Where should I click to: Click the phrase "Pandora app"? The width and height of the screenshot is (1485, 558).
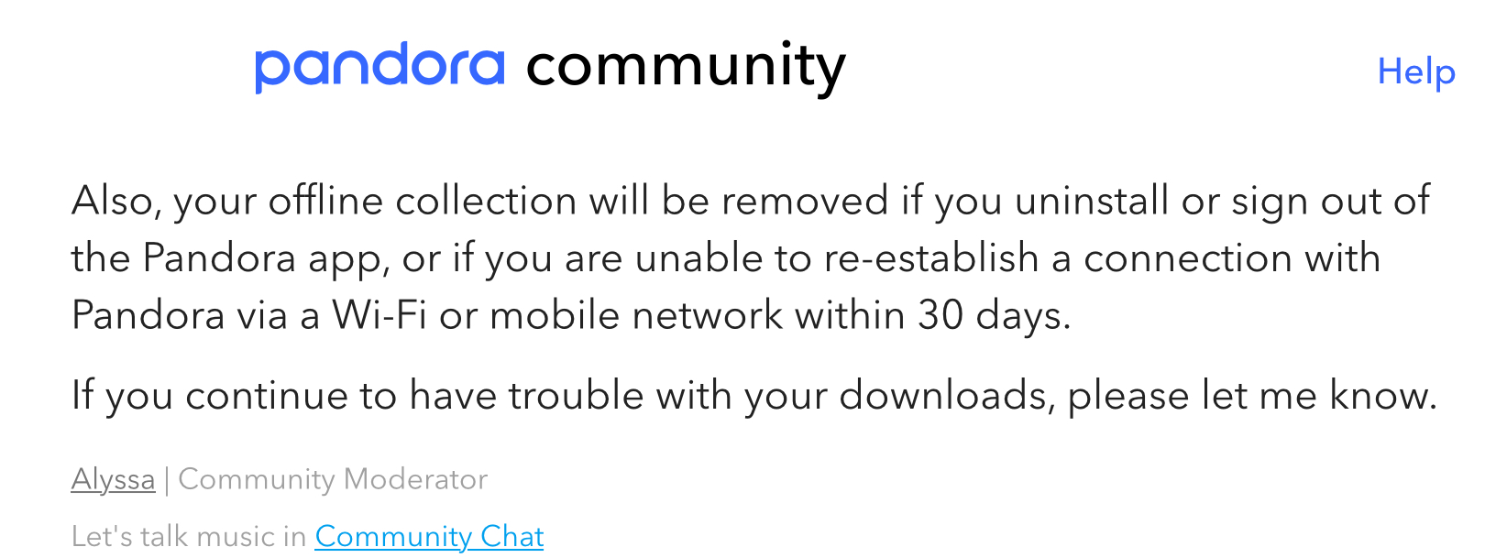261,258
